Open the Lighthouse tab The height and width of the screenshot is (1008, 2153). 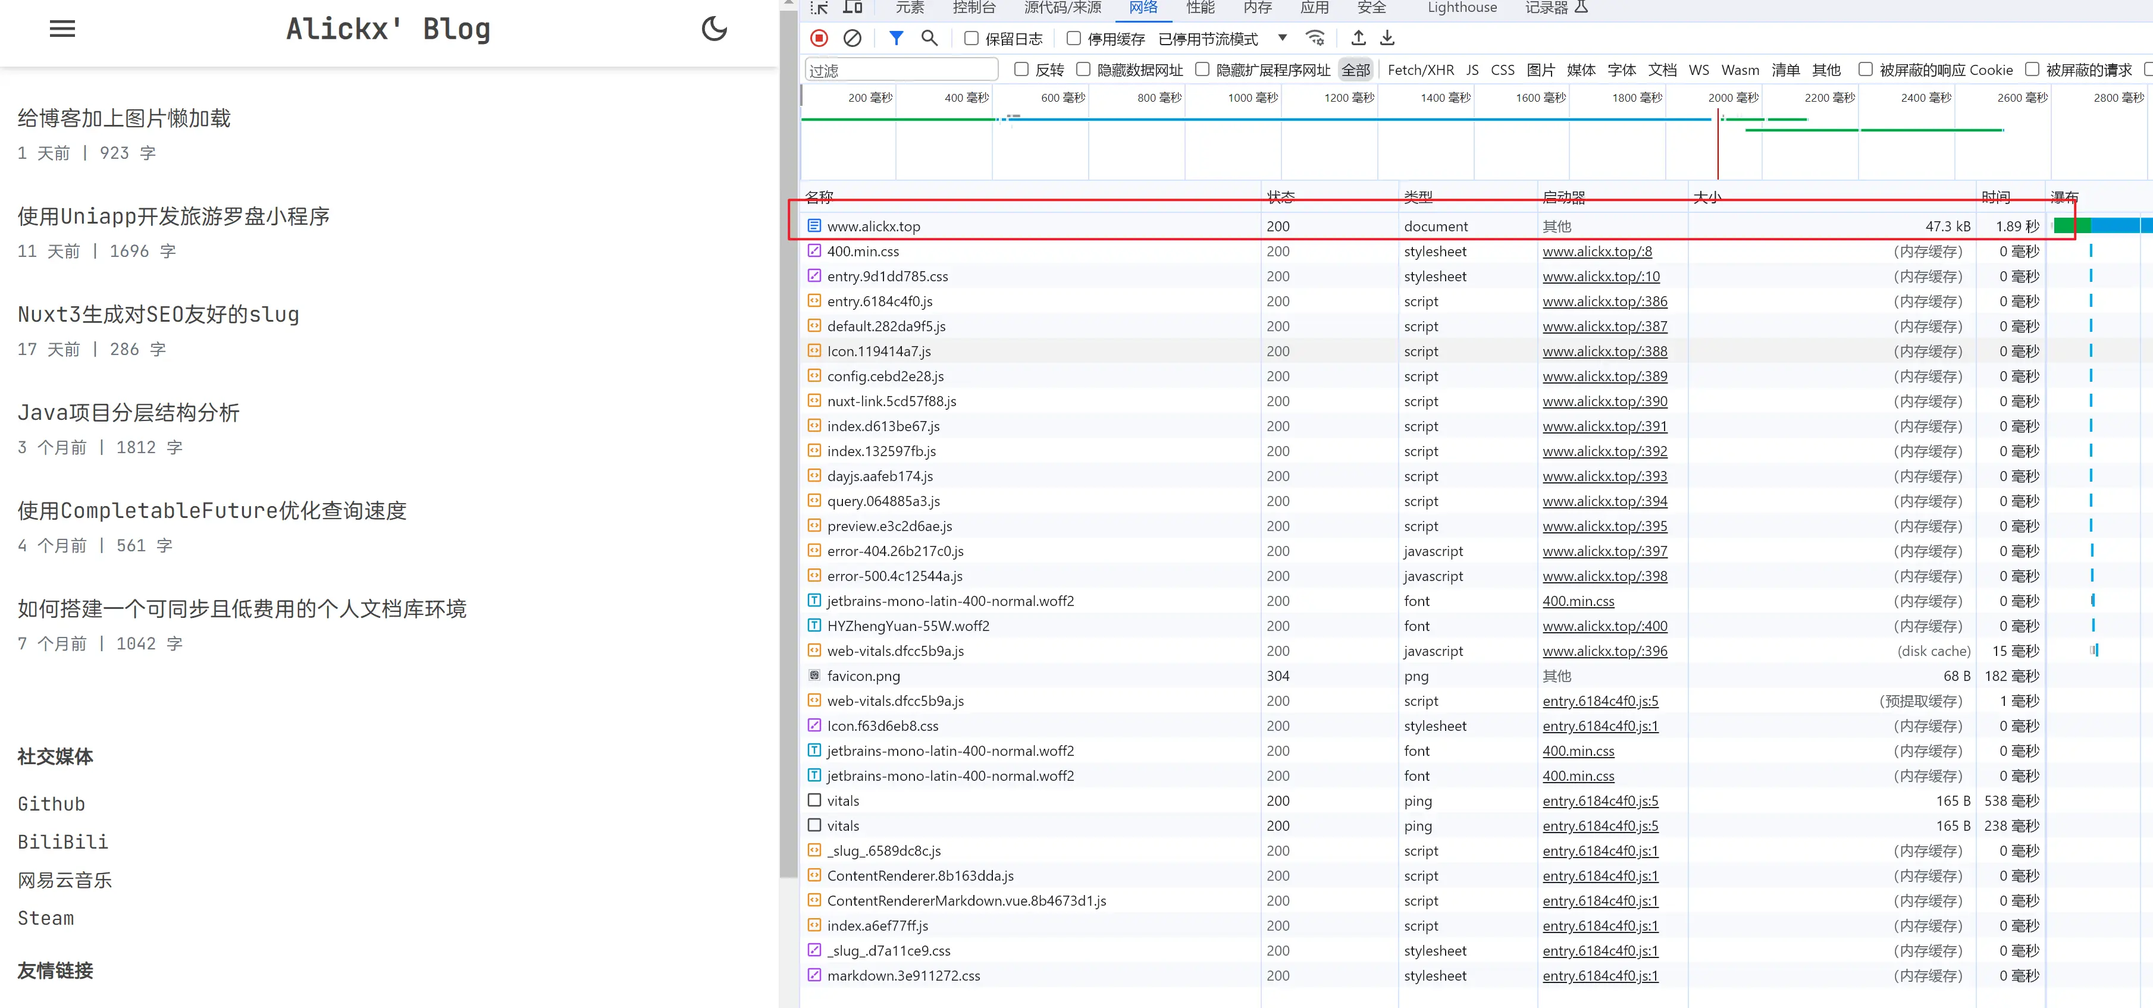click(x=1462, y=8)
